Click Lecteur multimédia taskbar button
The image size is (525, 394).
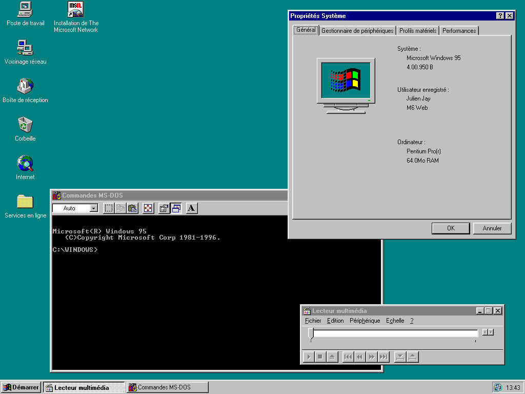[84, 387]
